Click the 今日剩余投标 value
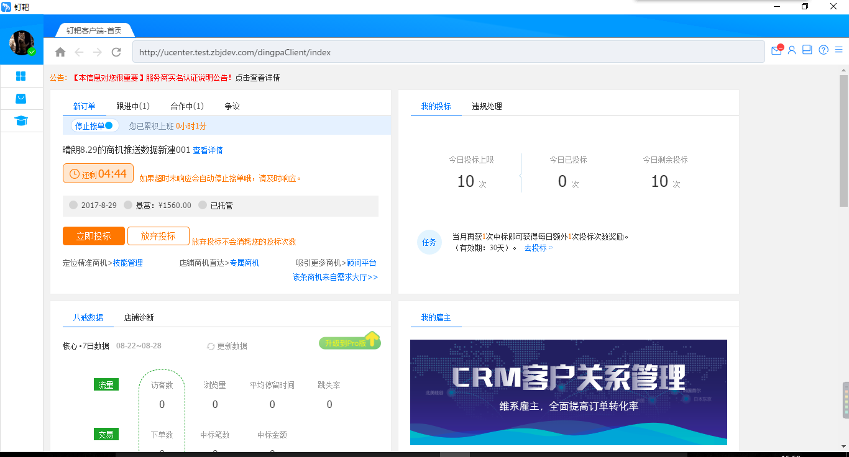Viewport: 849px width, 457px height. click(x=666, y=181)
